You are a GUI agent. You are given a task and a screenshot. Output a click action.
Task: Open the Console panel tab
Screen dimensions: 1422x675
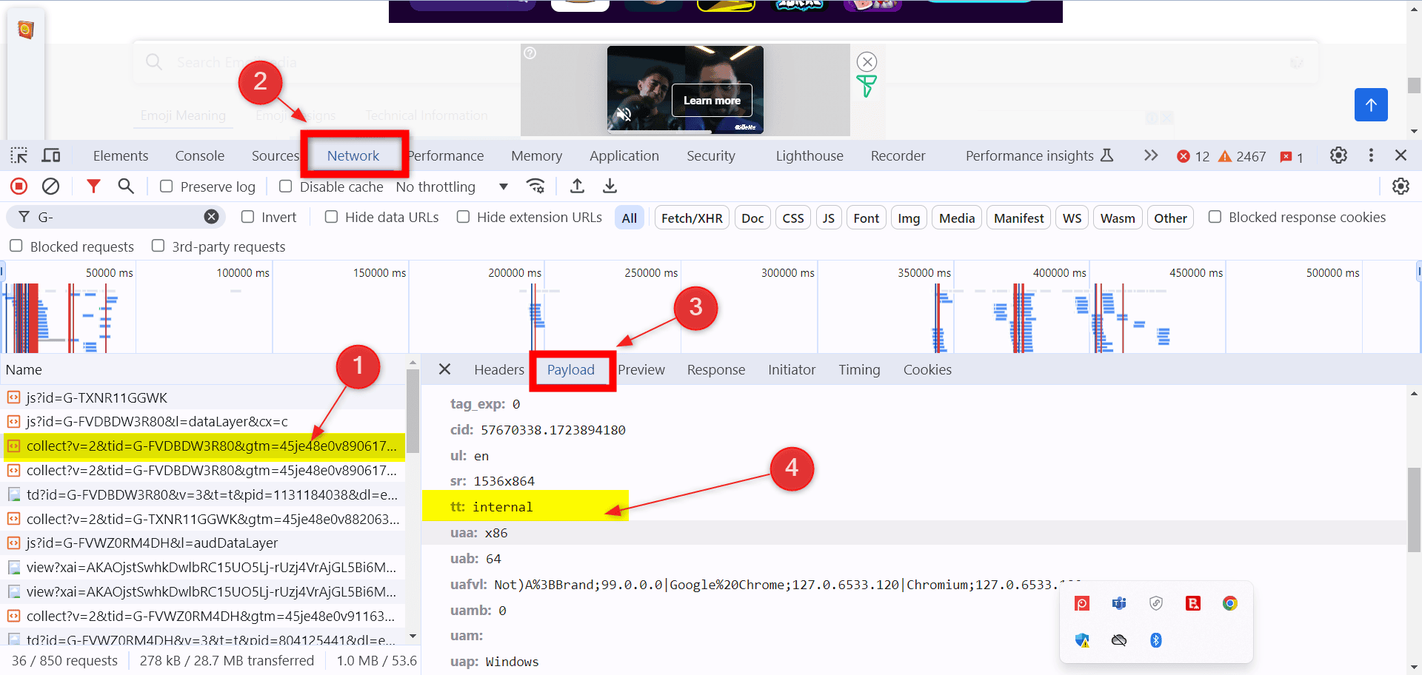(199, 156)
